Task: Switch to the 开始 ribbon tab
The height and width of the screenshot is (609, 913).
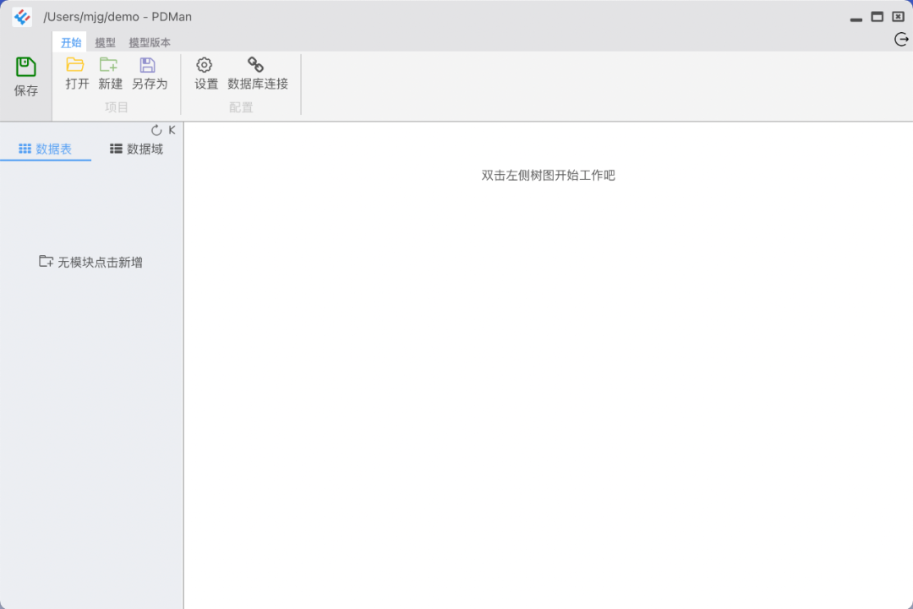Action: 71,42
